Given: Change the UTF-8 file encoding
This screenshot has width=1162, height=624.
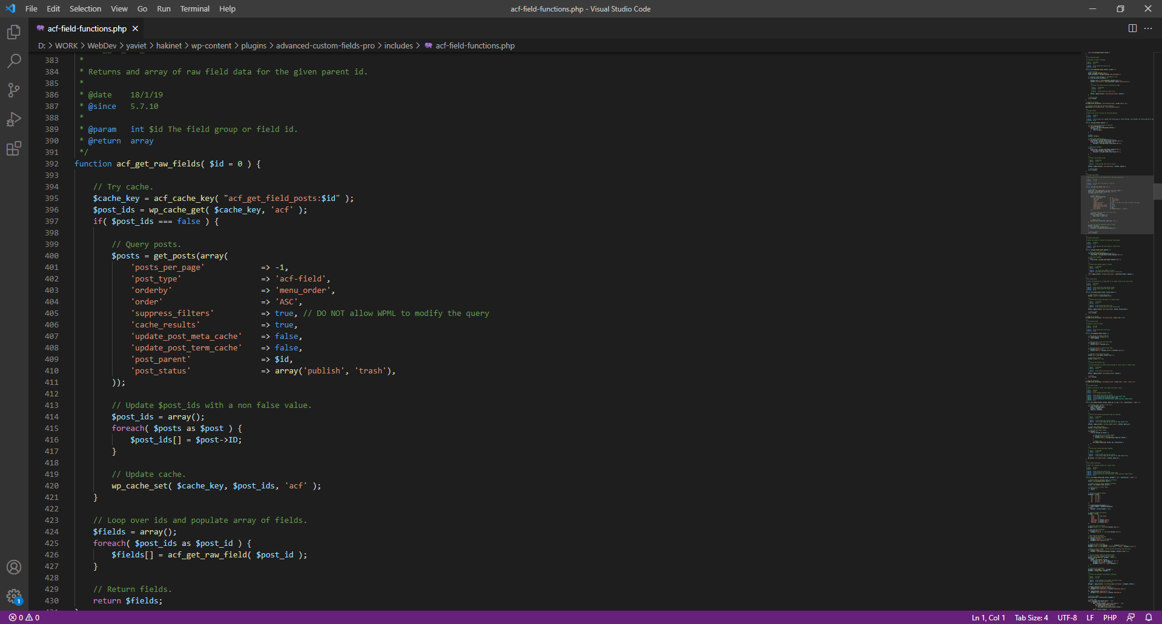Looking at the screenshot, I should 1068,617.
